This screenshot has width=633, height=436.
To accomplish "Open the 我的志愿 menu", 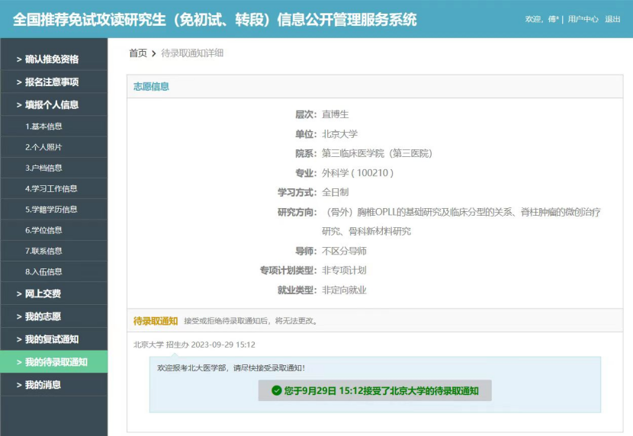I will 43,316.
